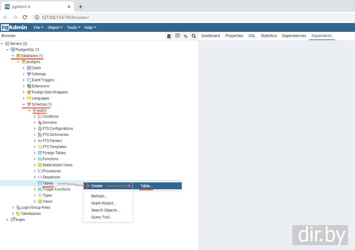Click the Login/Group Roles icon
Image resolution: width=355 pixels, height=250 pixels.
(x=18, y=208)
